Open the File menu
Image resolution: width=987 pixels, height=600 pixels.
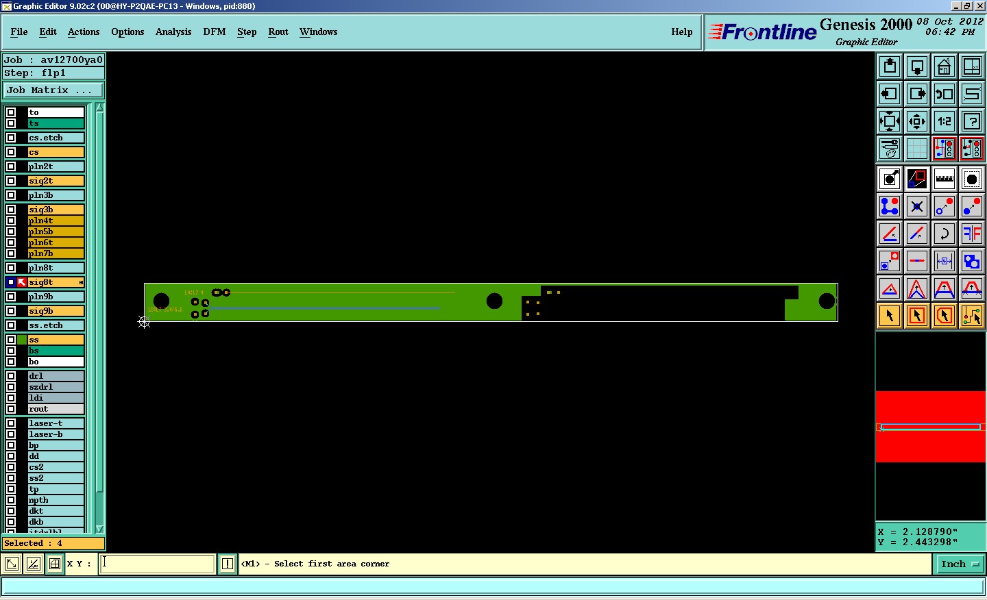click(x=19, y=32)
